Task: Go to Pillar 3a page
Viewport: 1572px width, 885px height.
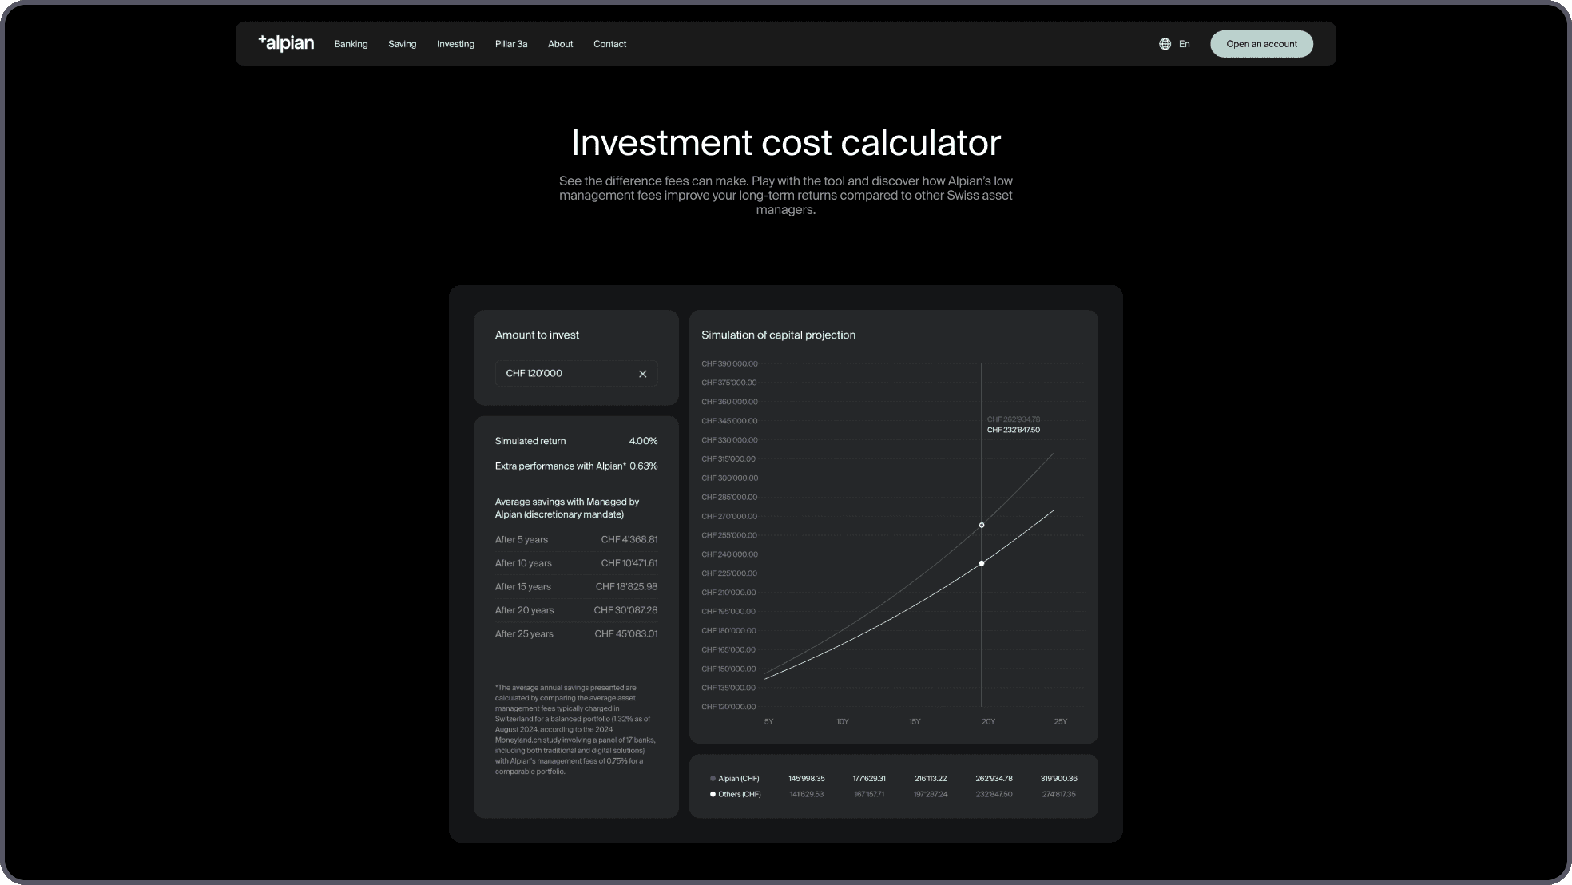Action: 510,44
